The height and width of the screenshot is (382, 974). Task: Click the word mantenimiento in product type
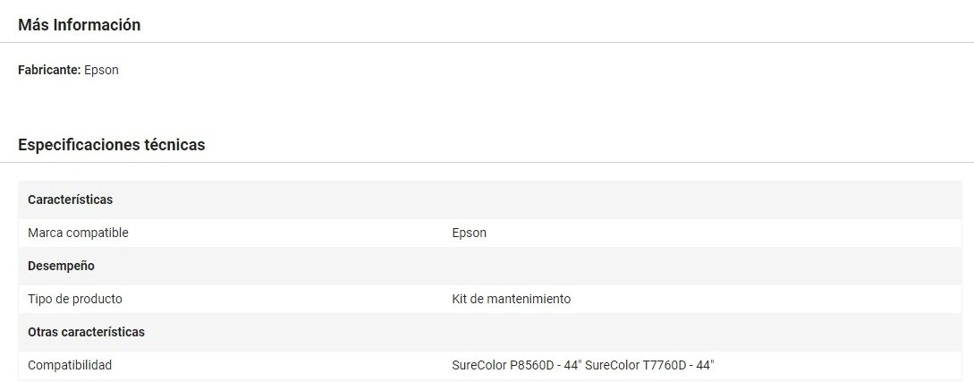(529, 299)
